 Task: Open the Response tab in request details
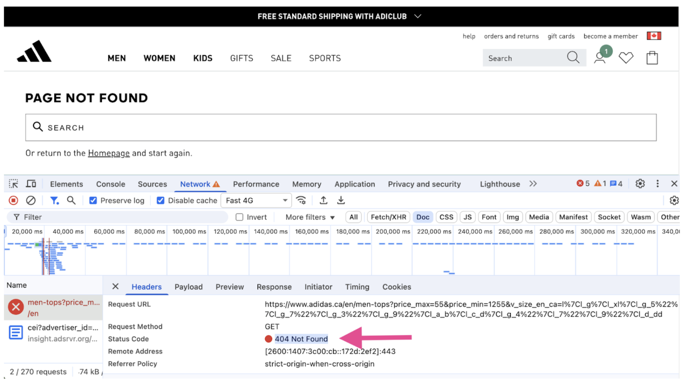[274, 287]
